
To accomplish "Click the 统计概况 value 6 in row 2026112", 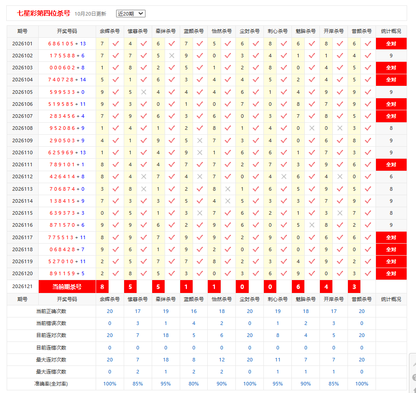I will (391, 176).
